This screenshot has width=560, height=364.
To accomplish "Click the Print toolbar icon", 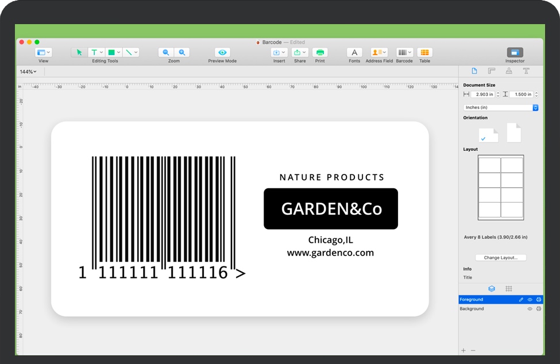I will point(320,52).
